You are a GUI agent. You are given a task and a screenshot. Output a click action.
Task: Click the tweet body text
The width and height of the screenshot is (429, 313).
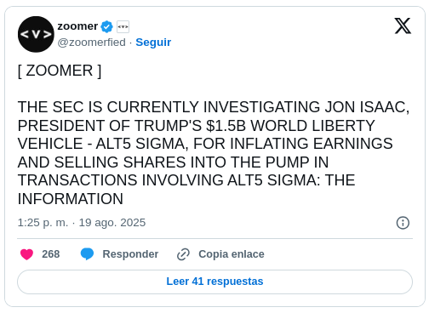point(214,152)
